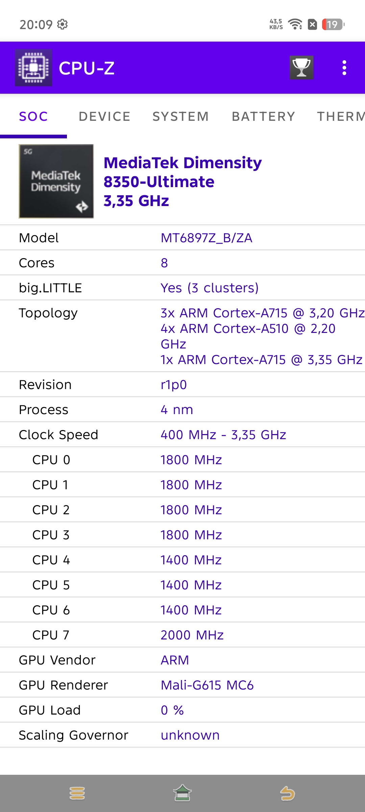The height and width of the screenshot is (812, 365).
Task: Tap the Model MT6897Z_B/ZA row
Action: click(x=182, y=238)
